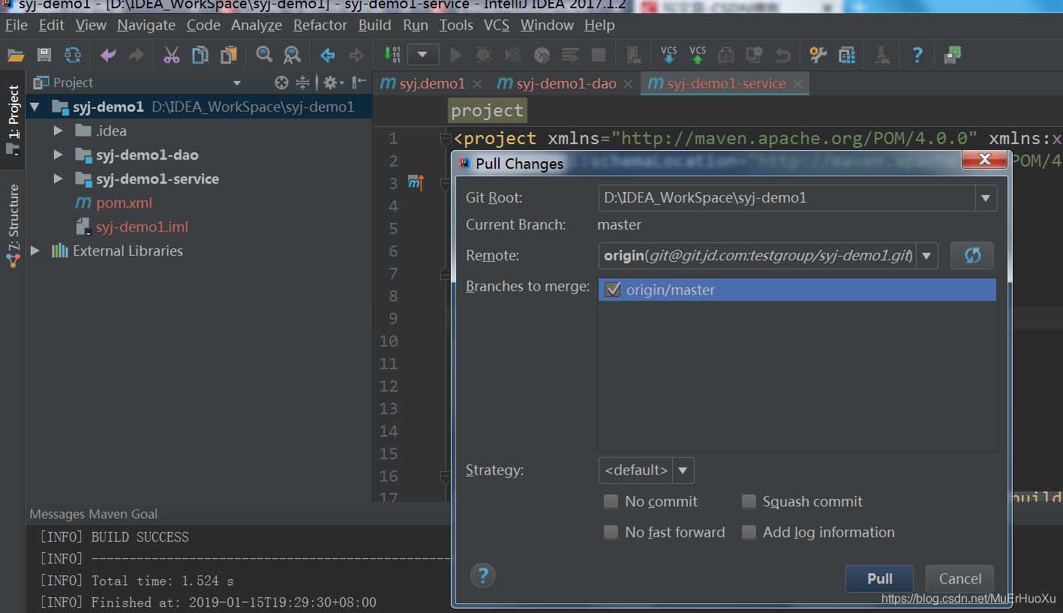Uncheck the origin/master branch checkbox
The image size is (1063, 613).
pyautogui.click(x=612, y=290)
